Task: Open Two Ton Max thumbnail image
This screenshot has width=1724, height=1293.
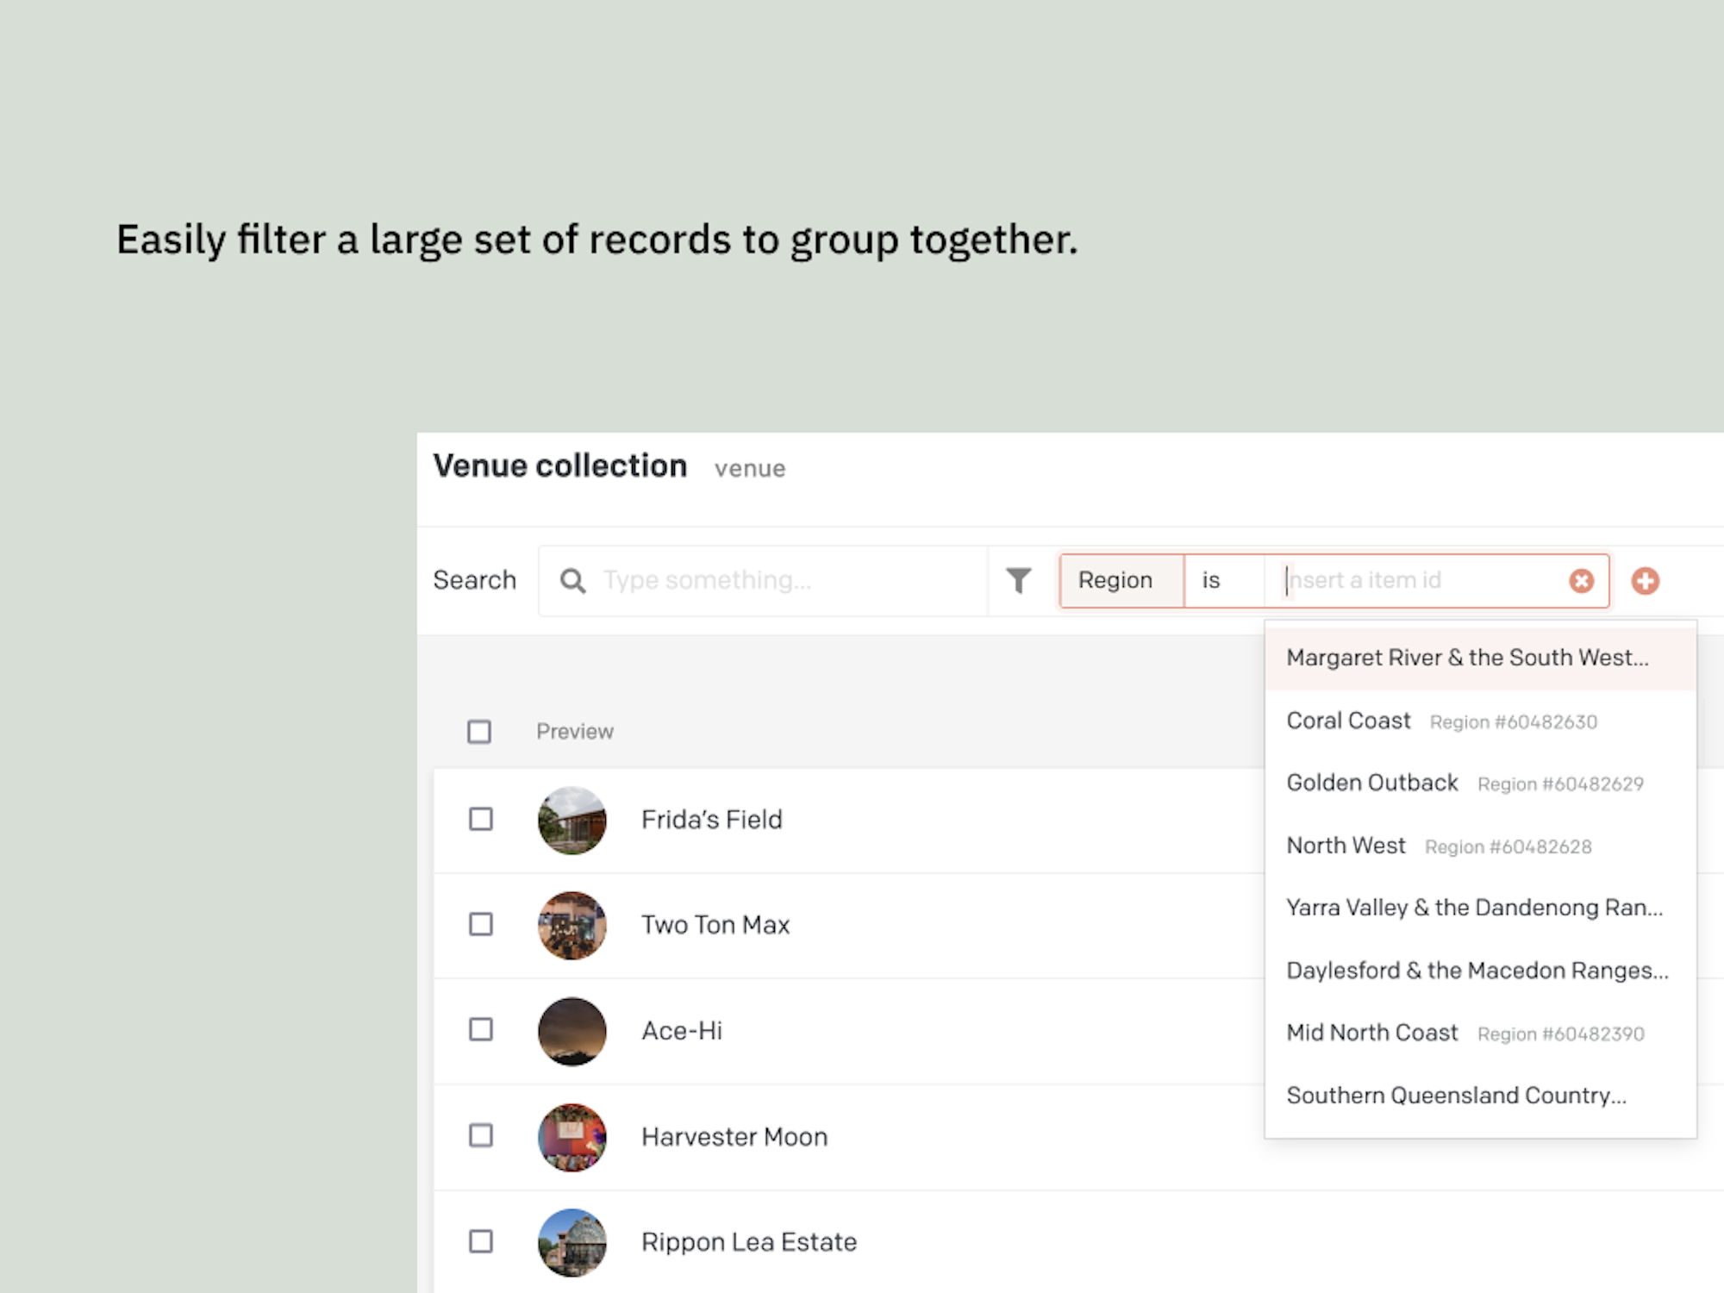Action: (572, 925)
